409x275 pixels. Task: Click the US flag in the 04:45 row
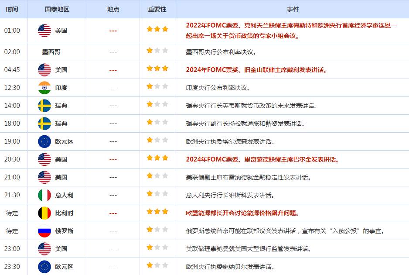pos(44,70)
